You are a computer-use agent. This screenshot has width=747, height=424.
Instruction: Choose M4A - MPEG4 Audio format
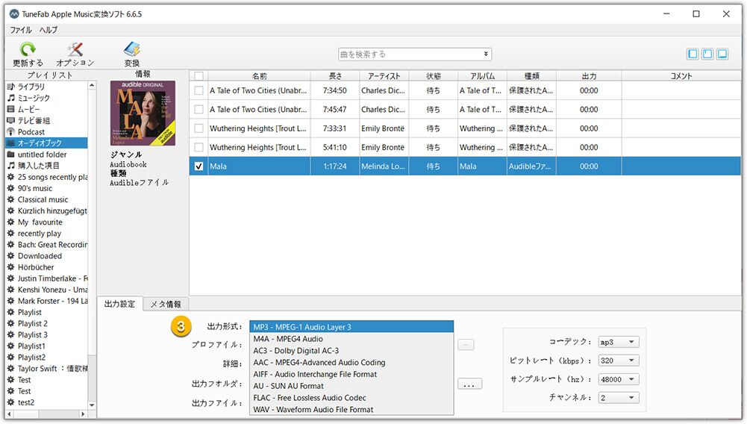[351, 339]
